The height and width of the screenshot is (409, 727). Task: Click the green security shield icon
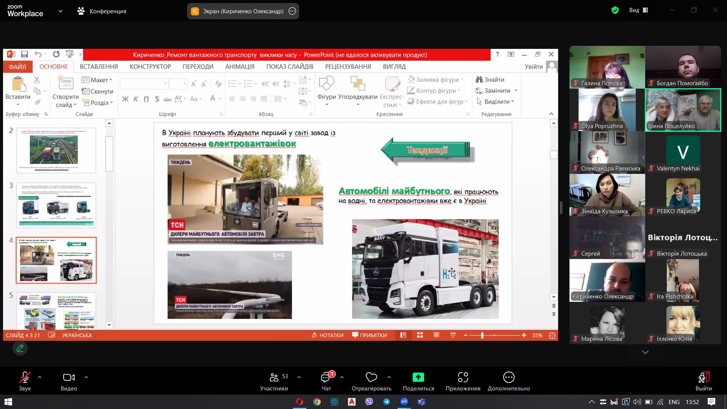(x=615, y=11)
